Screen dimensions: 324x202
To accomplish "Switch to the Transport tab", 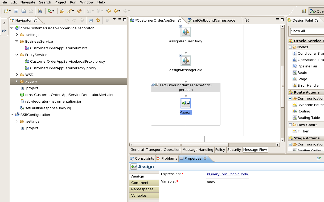I will coord(154,150).
